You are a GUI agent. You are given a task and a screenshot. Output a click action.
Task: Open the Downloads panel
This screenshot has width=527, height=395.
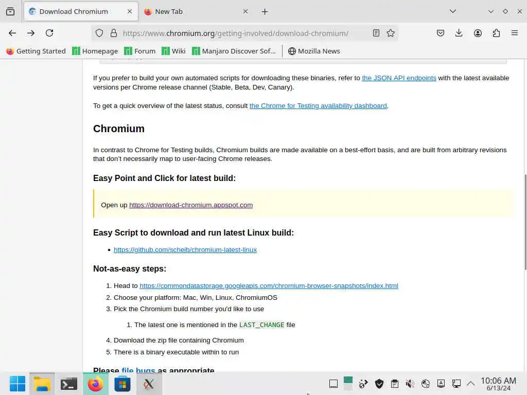coord(459,33)
